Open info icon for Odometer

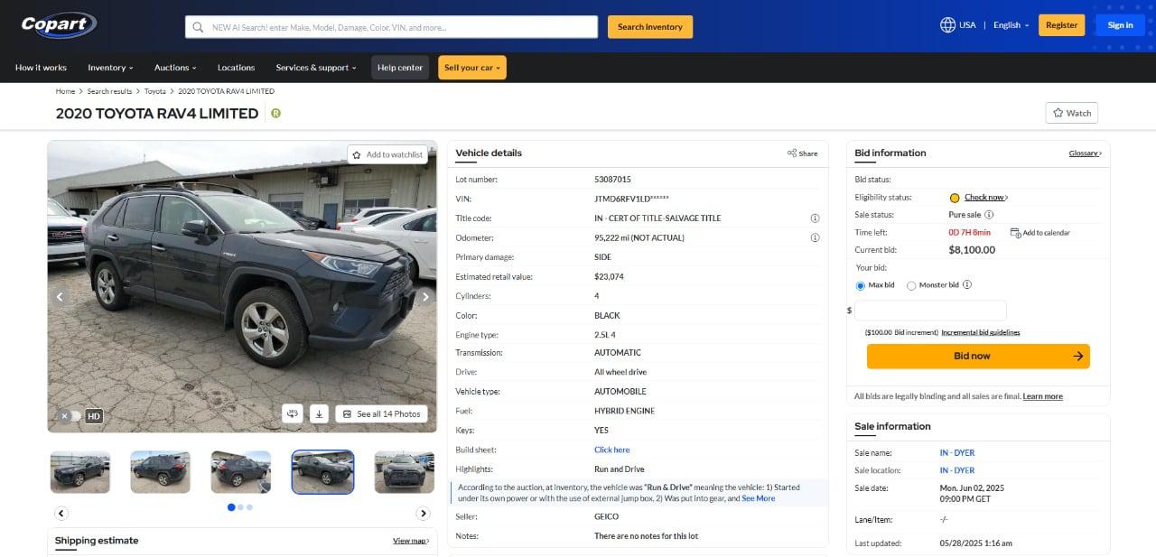point(815,238)
